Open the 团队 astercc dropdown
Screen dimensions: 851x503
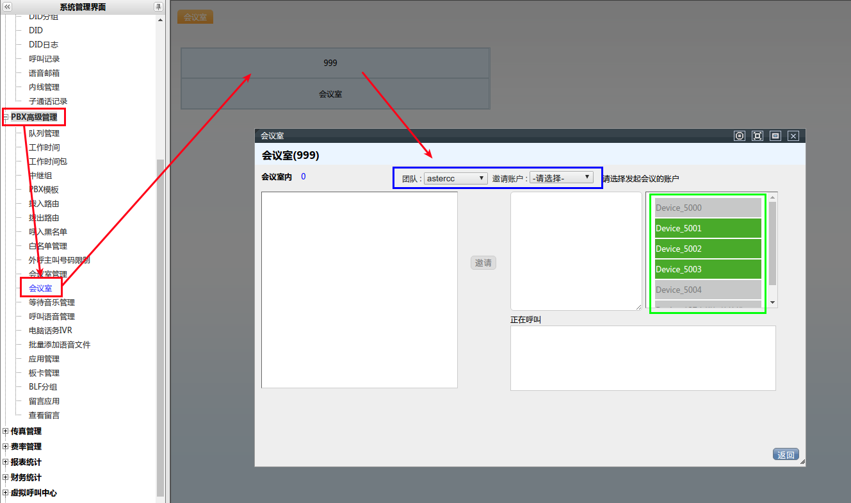[x=456, y=178]
